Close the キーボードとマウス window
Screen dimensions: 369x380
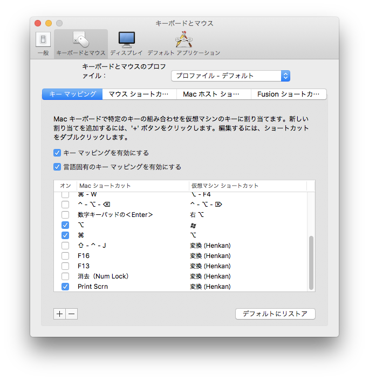38,23
